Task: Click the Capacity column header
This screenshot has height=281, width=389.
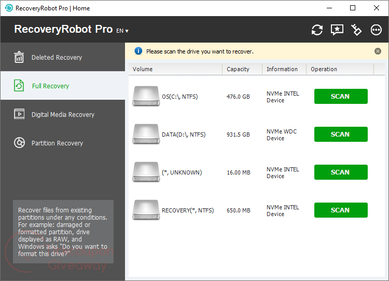Action: pyautogui.click(x=242, y=69)
